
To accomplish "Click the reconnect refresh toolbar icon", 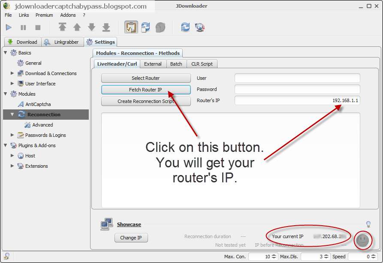I will (185, 27).
